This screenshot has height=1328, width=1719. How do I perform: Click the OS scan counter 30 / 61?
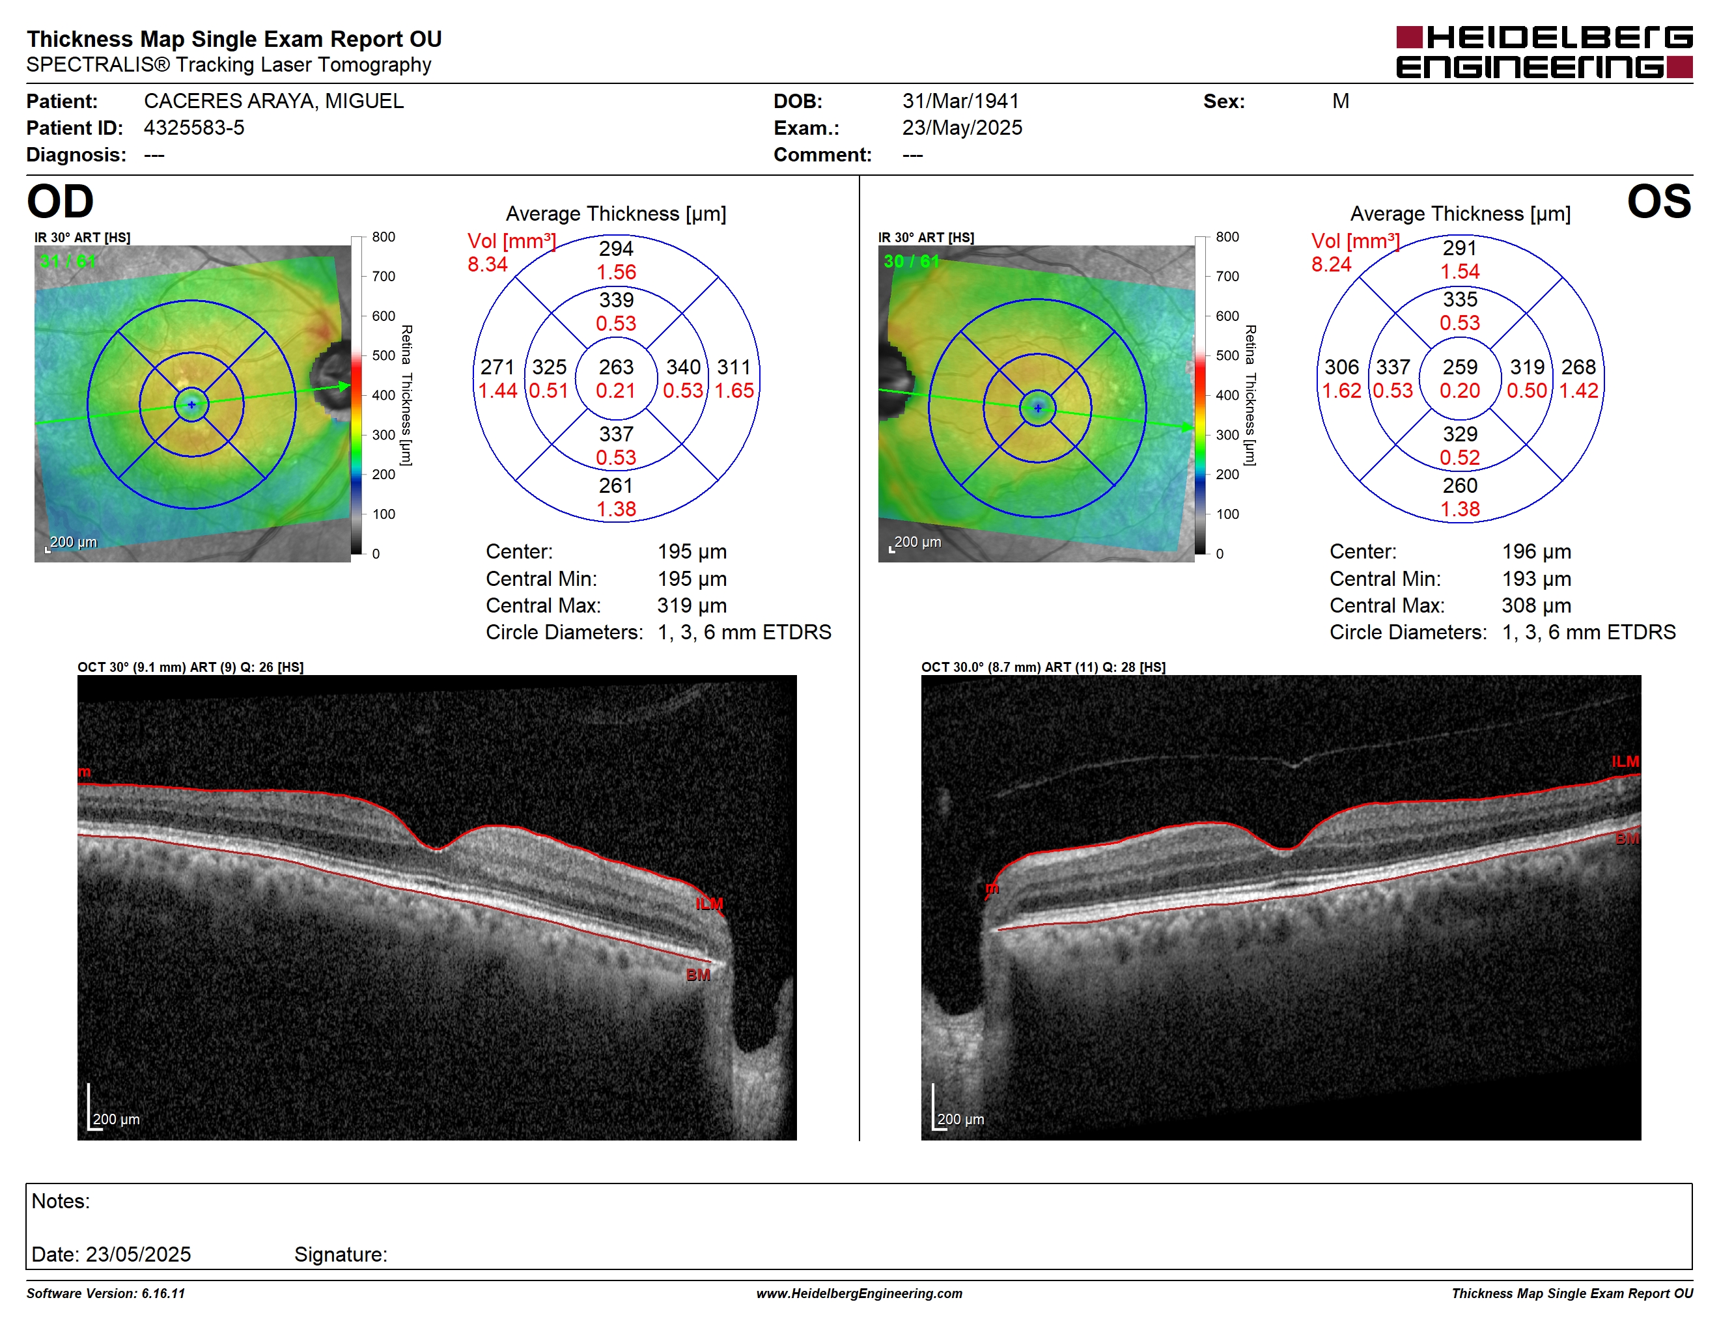pyautogui.click(x=912, y=261)
